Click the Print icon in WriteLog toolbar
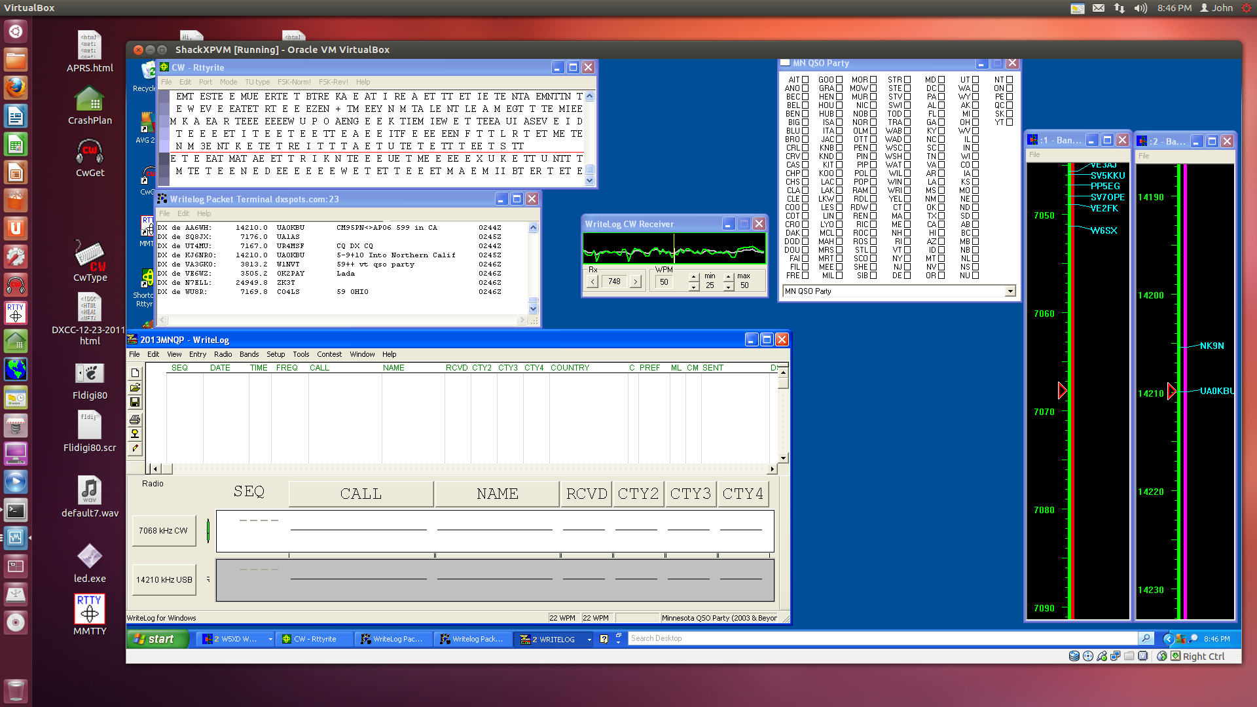Viewport: 1257px width, 707px height. 135,420
